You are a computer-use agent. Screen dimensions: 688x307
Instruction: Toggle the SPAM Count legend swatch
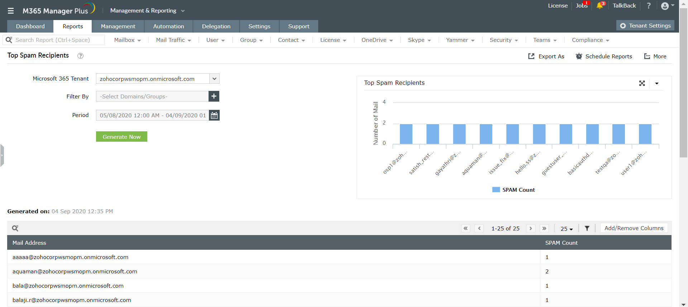click(496, 190)
